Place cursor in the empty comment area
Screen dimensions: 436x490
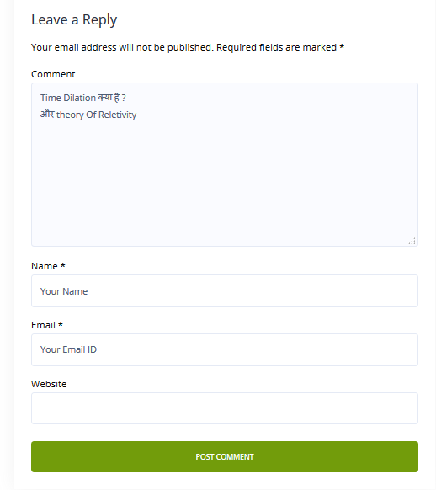[x=225, y=181]
